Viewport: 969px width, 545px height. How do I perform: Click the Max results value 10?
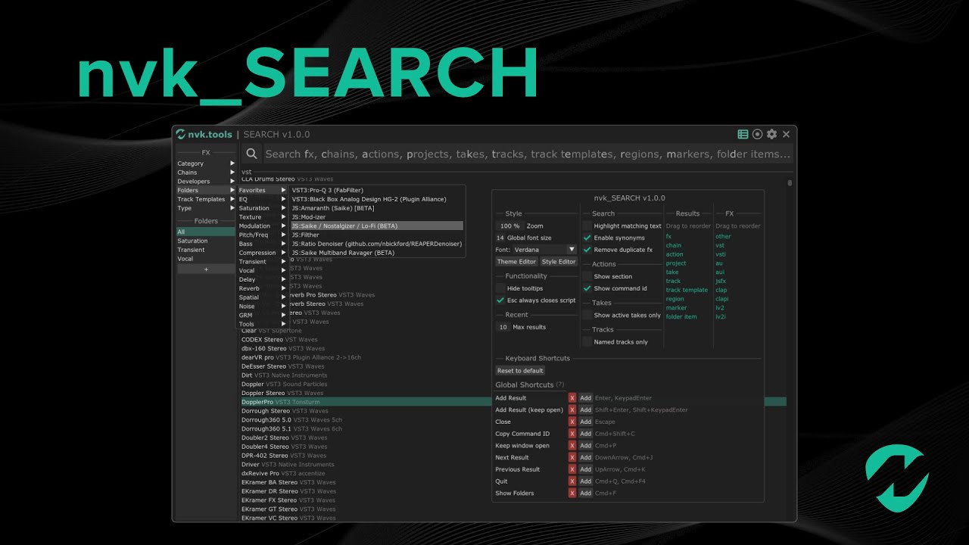pos(503,327)
